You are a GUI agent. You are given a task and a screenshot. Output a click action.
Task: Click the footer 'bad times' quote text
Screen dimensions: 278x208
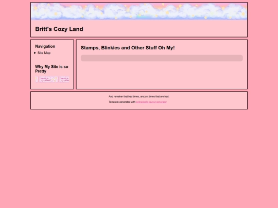click(x=139, y=97)
